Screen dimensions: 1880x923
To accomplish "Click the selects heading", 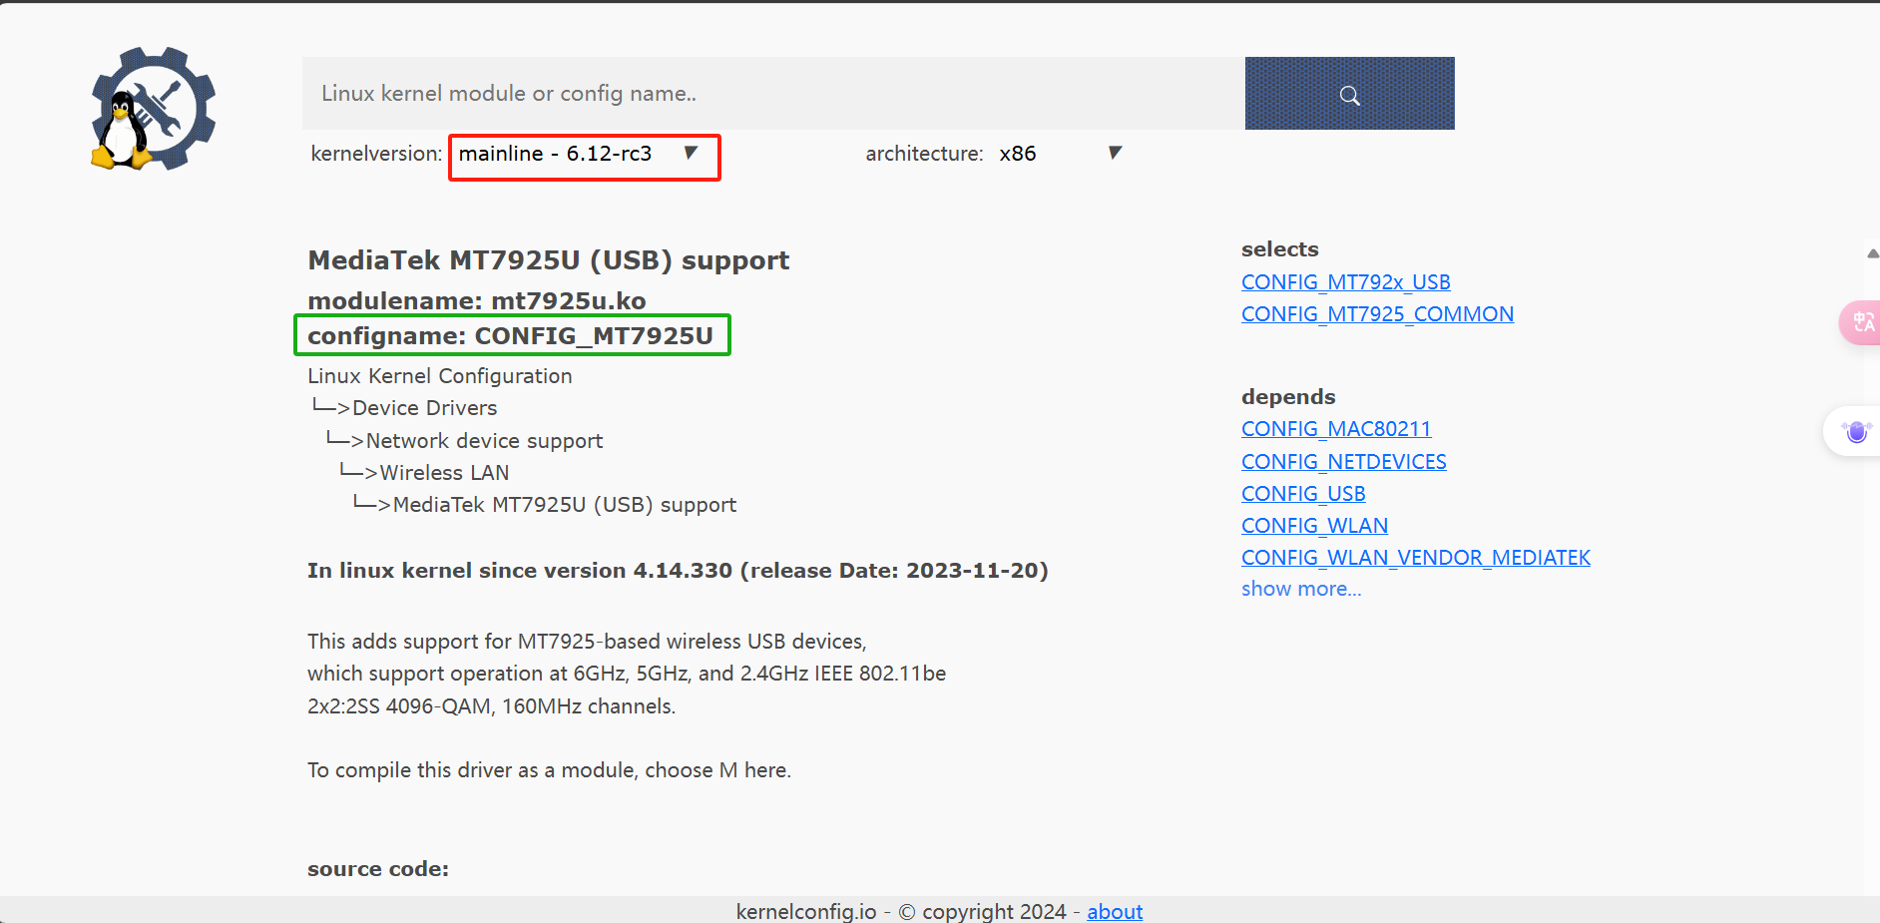I will (x=1279, y=249).
